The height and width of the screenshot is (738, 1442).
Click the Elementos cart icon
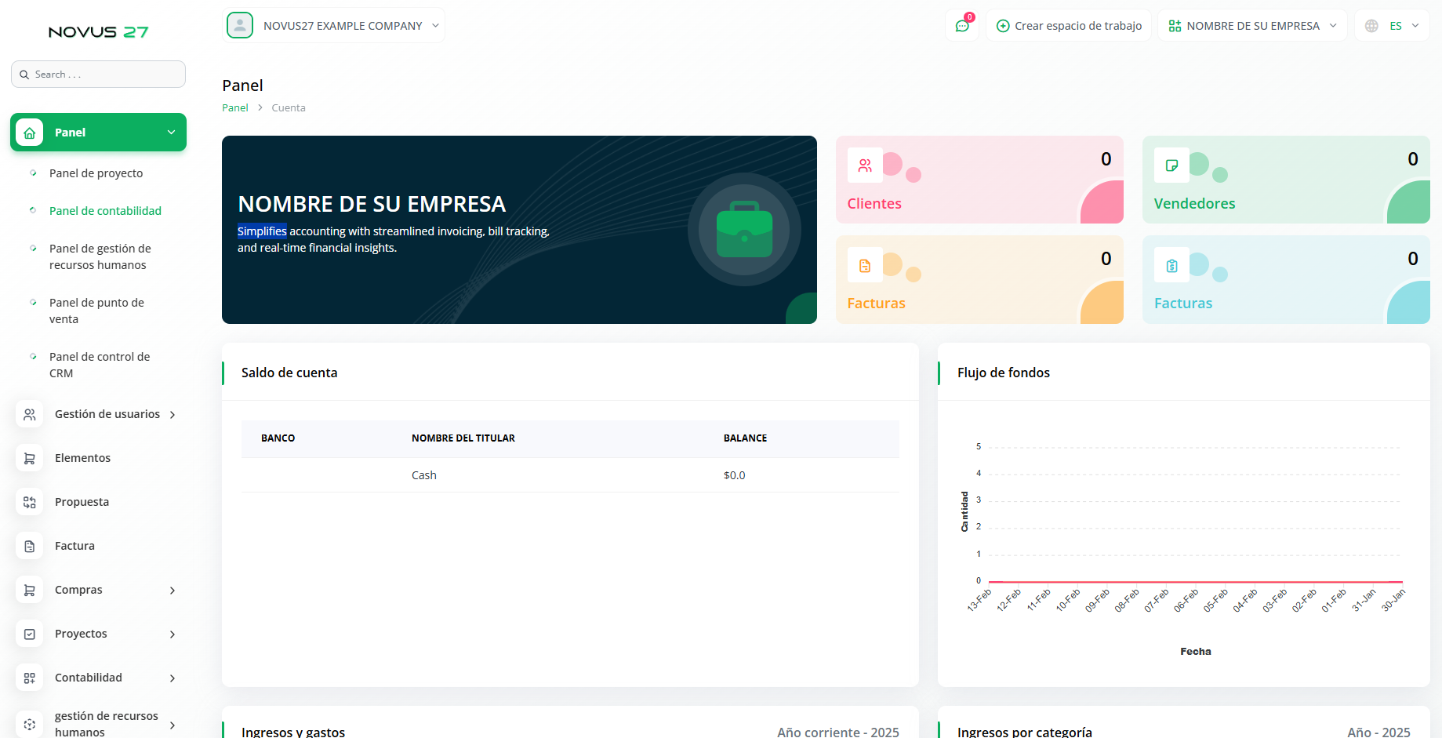(30, 458)
